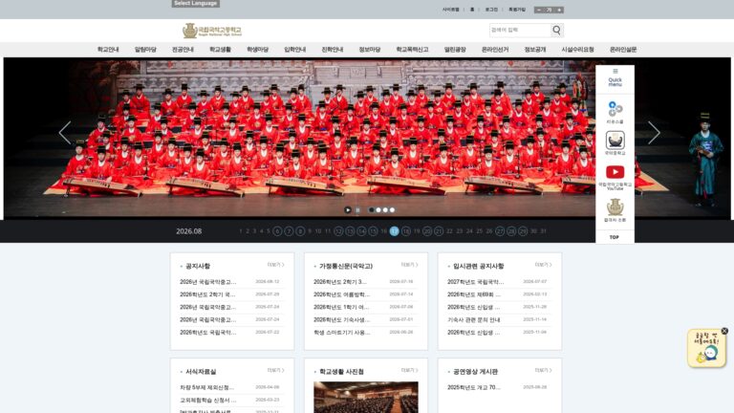
Task: Show previous banner slide with left arrow
Action: pos(65,133)
